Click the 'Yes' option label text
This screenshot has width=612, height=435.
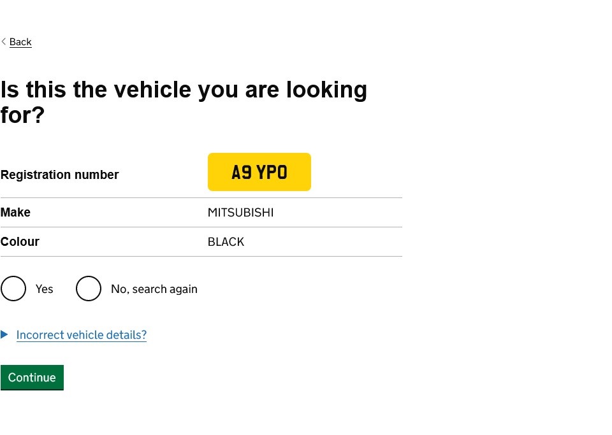tap(45, 289)
